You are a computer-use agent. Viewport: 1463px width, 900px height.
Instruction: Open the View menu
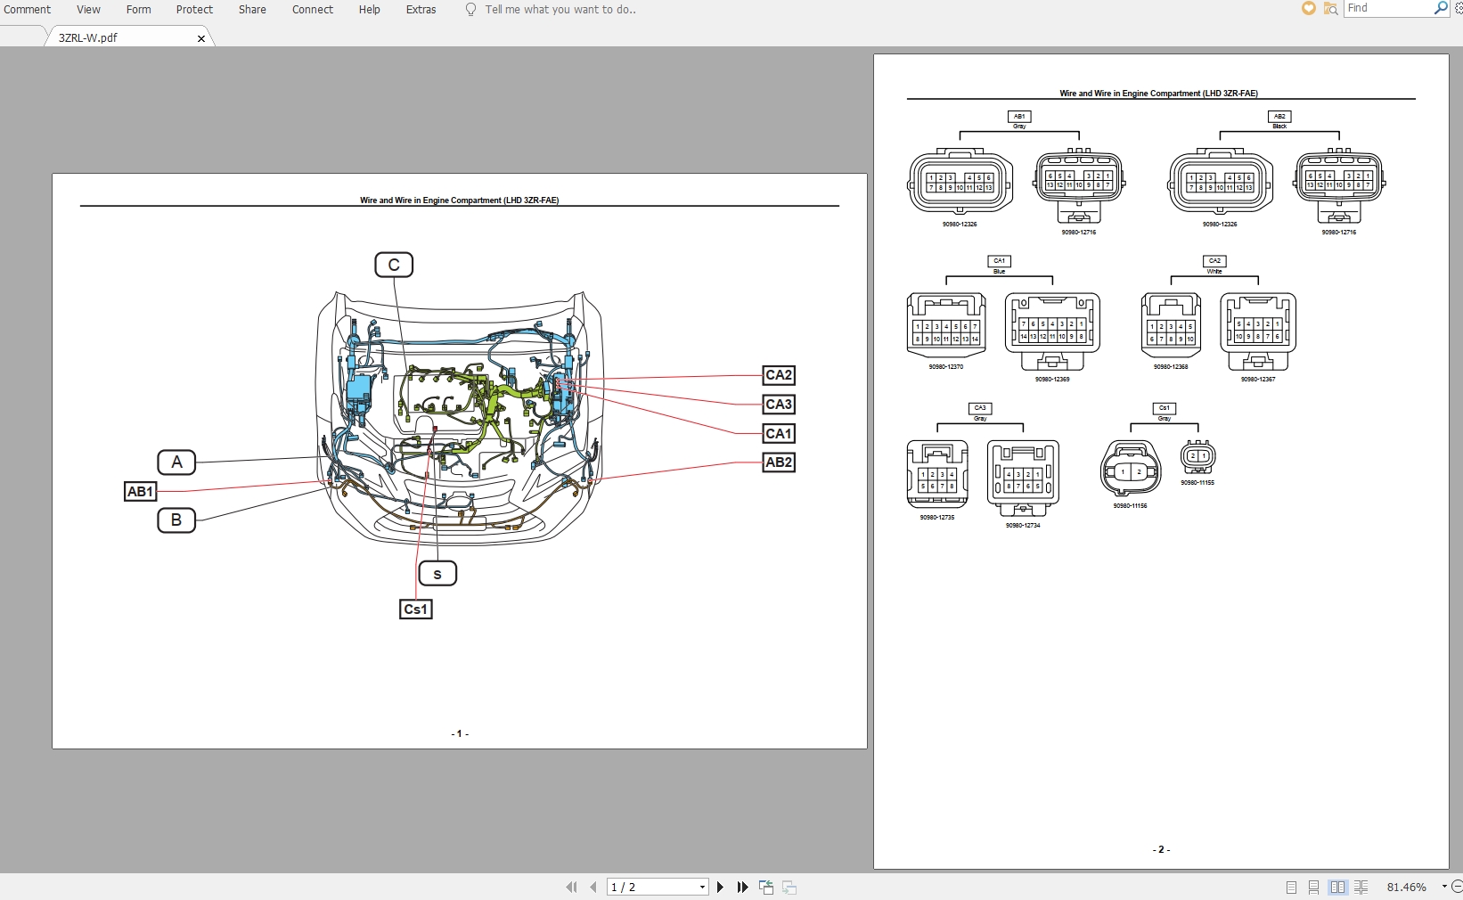click(x=87, y=10)
